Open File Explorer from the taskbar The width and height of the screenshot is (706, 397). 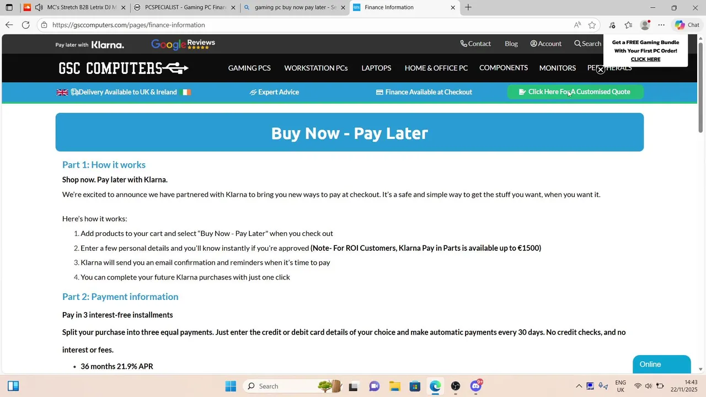[x=395, y=386]
